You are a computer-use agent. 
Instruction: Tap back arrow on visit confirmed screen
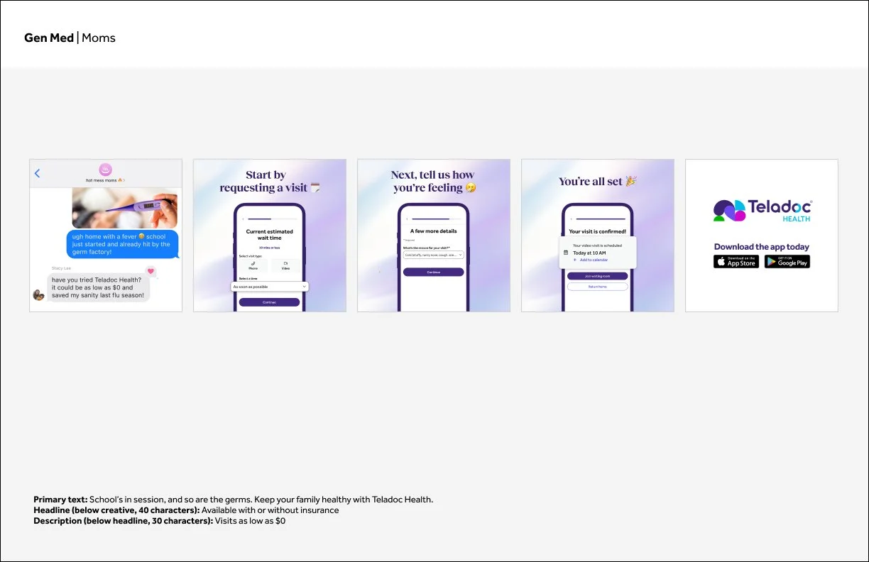(x=570, y=219)
